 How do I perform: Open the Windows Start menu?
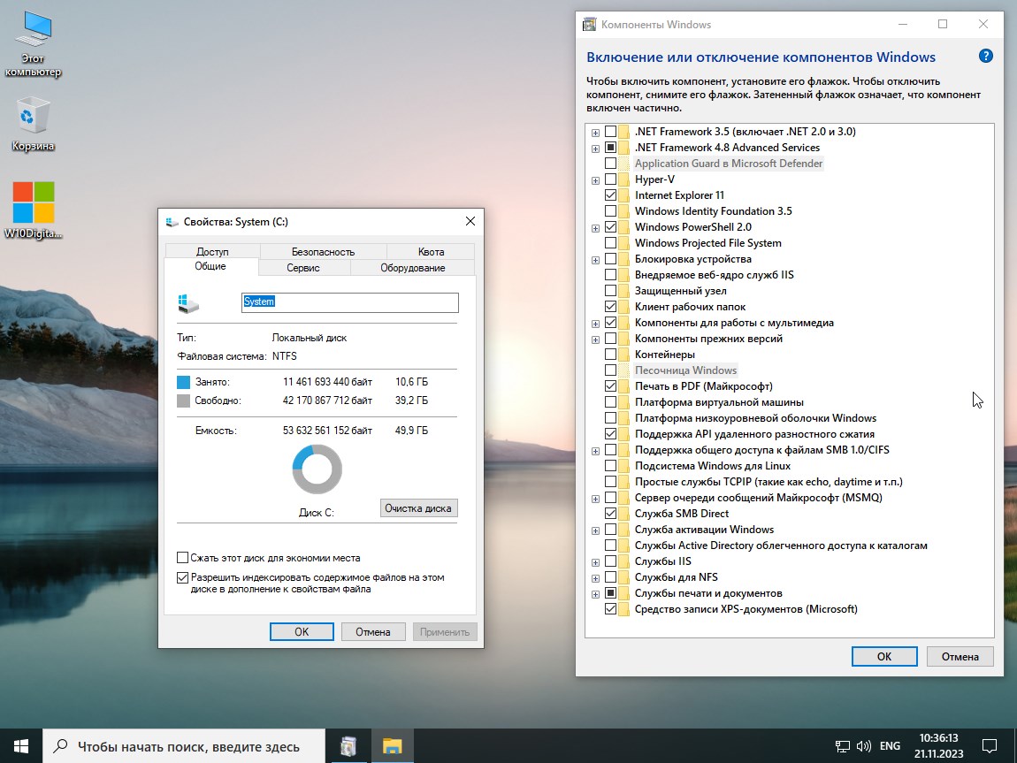coord(20,746)
